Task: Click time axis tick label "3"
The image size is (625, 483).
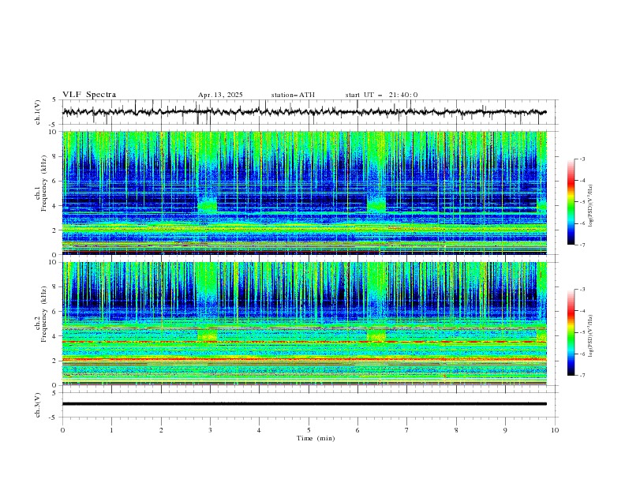Action: 210,430
